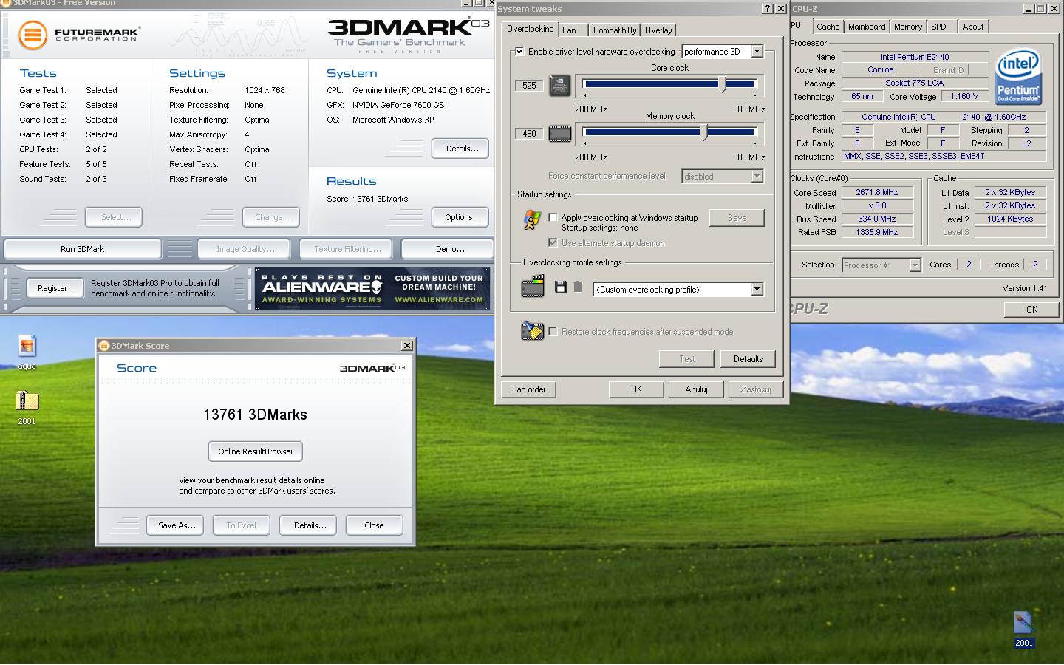Click To Excel in the Score dialog
1064x665 pixels.
(241, 525)
